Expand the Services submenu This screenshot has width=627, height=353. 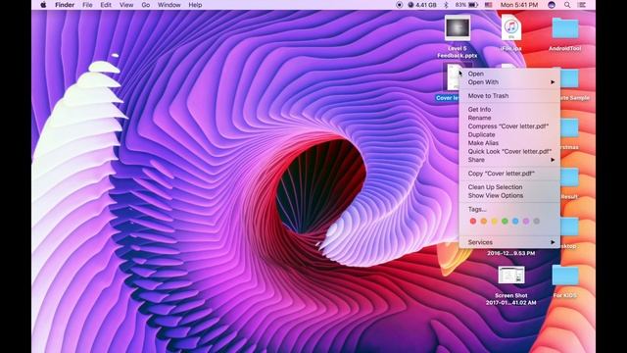[509, 242]
